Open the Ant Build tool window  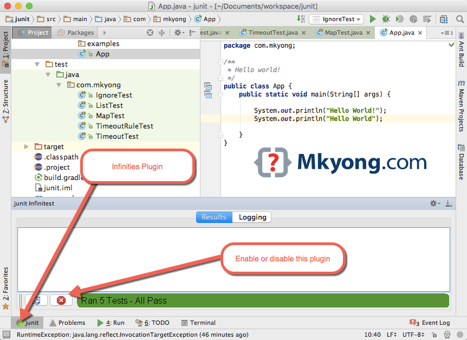coord(461,50)
